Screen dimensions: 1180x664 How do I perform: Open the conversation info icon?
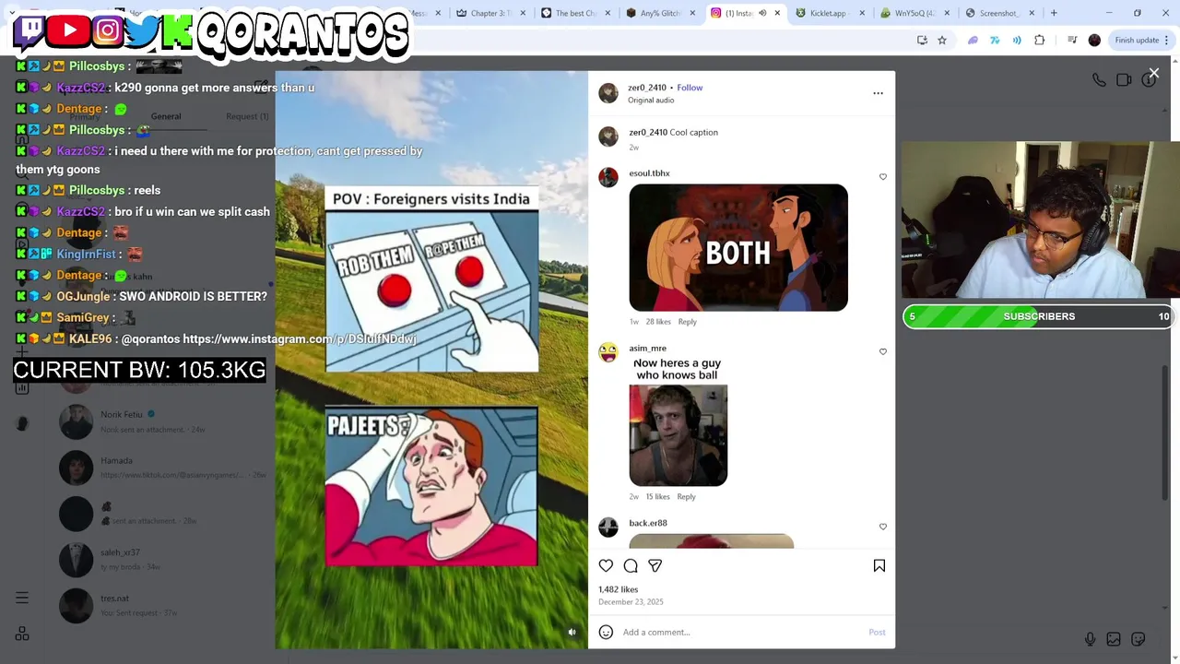click(x=1148, y=80)
